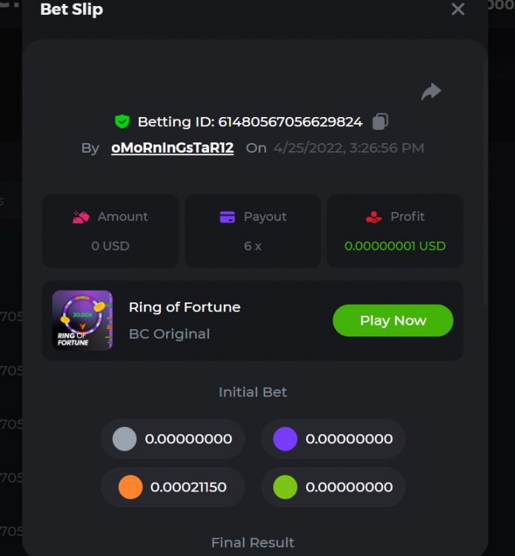
Task: Select the gray color bet swatch
Action: pos(124,439)
